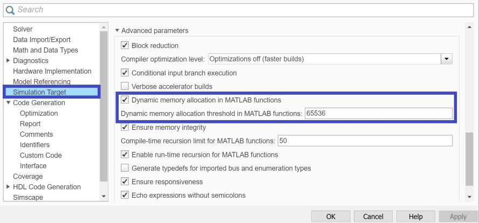Image resolution: width=479 pixels, height=223 pixels.
Task: Click the memory allocation threshold field
Action: point(378,114)
